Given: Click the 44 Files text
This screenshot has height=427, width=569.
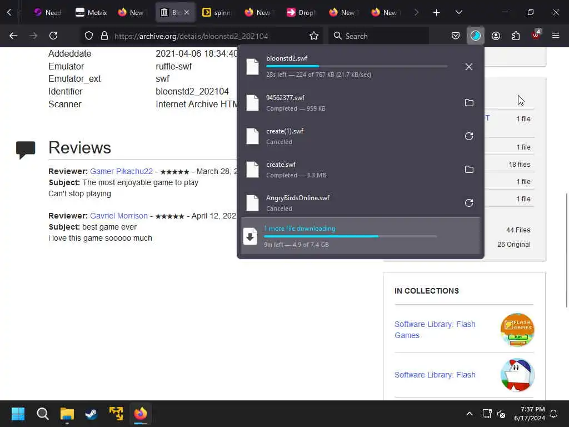Looking at the screenshot, I should [518, 230].
